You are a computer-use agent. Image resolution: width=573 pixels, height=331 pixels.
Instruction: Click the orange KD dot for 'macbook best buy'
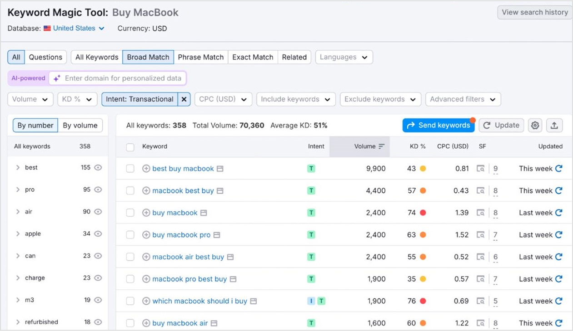click(x=423, y=191)
